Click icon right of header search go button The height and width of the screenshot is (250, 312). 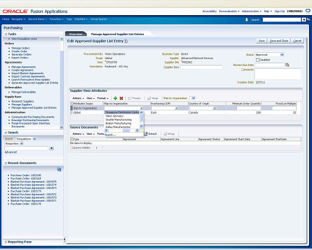[x=308, y=20]
